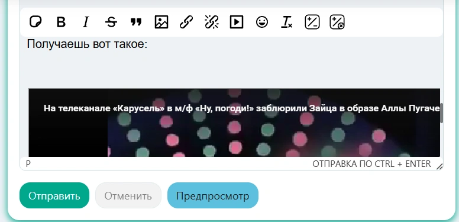Screen dimensions: 459x222
Task: Click the embedded video thumbnail
Action: tap(234, 123)
